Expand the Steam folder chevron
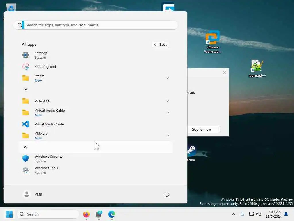The image size is (294, 221). (x=168, y=78)
